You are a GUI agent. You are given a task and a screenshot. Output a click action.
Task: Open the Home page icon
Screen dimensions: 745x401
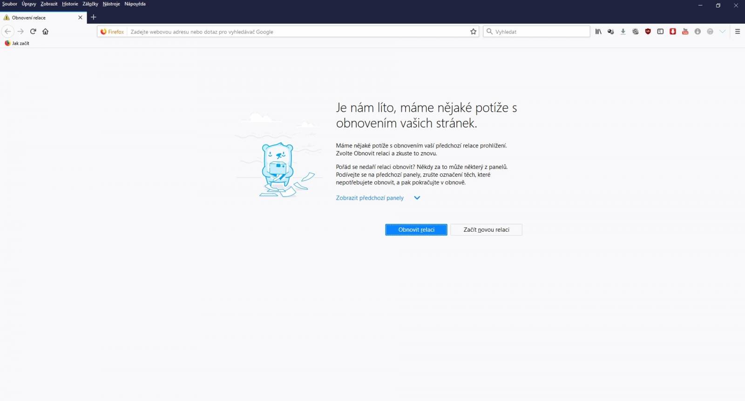tap(46, 32)
